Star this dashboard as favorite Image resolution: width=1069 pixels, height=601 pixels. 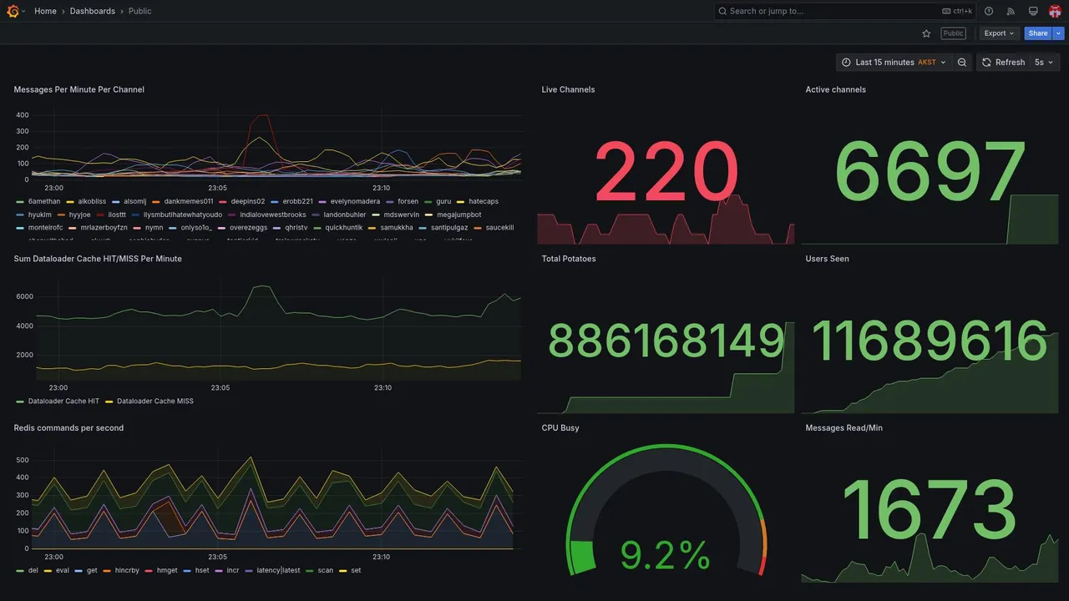[x=926, y=33]
